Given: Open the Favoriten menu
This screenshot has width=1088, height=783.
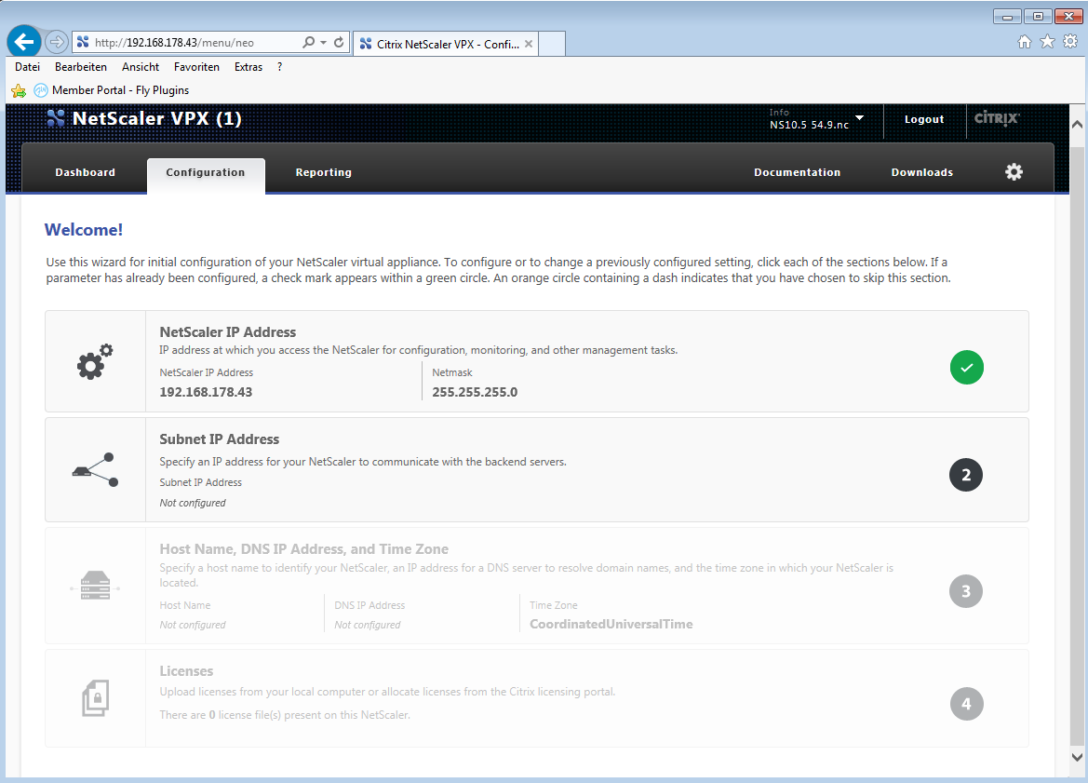Looking at the screenshot, I should tap(196, 67).
